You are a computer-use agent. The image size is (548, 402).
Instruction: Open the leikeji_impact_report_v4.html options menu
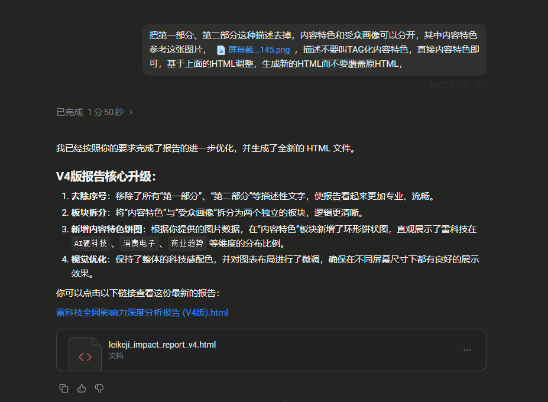(467, 350)
